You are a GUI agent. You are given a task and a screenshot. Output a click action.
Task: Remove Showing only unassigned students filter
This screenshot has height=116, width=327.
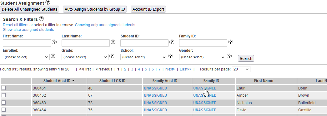click(x=105, y=25)
